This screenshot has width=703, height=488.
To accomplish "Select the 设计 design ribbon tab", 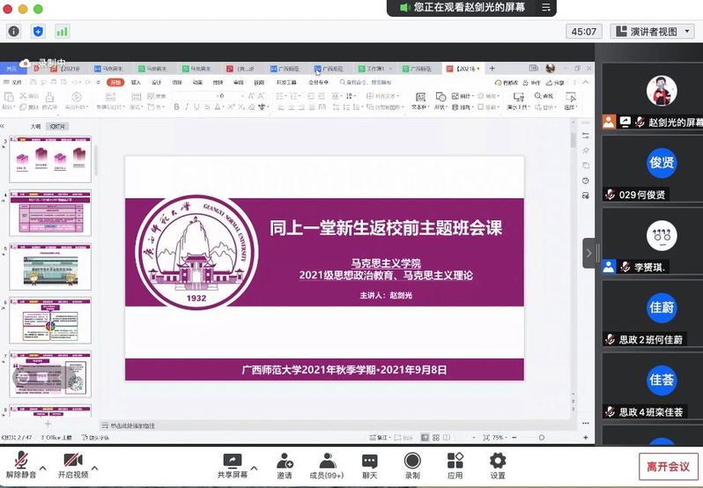I will (157, 83).
